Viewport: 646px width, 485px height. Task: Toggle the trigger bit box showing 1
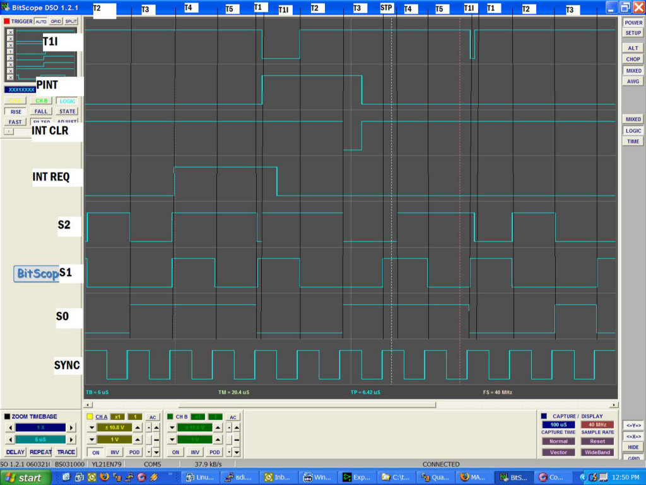pyautogui.click(x=10, y=52)
